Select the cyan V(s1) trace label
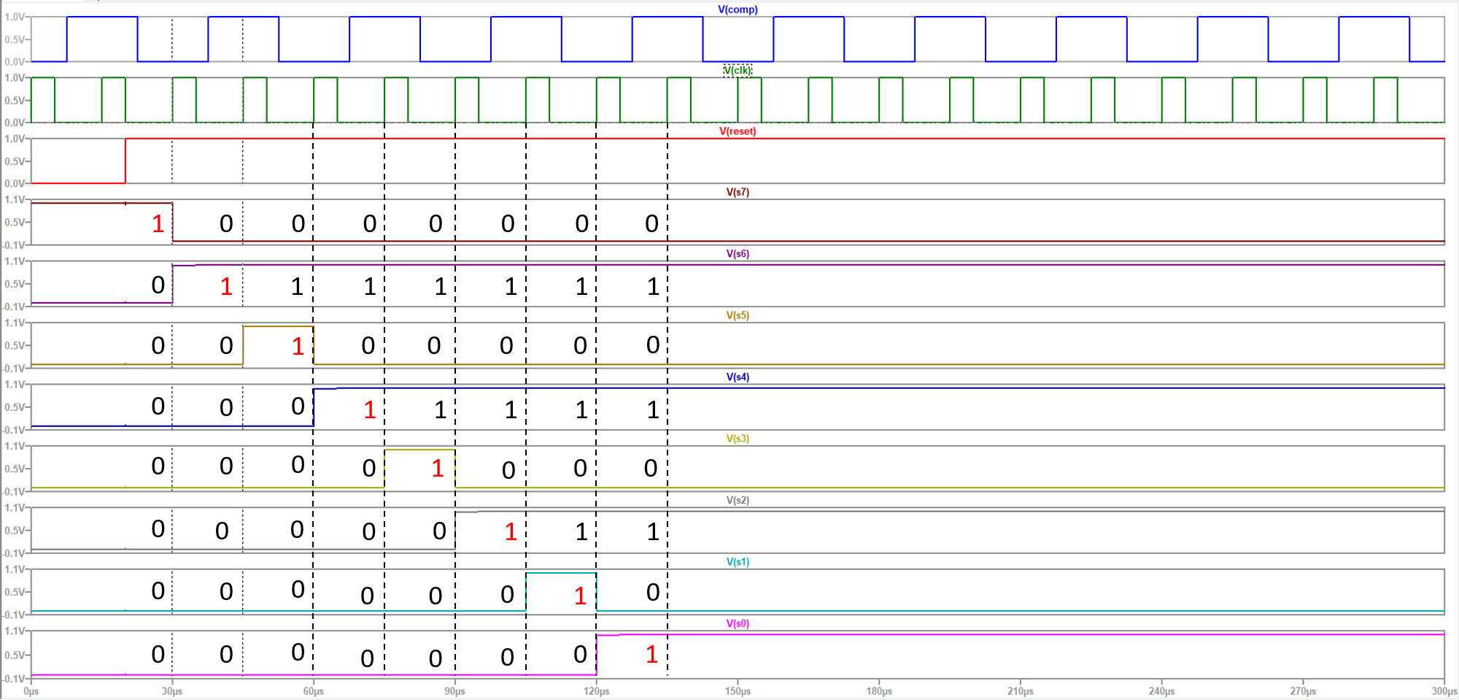The width and height of the screenshot is (1459, 700). 738,562
